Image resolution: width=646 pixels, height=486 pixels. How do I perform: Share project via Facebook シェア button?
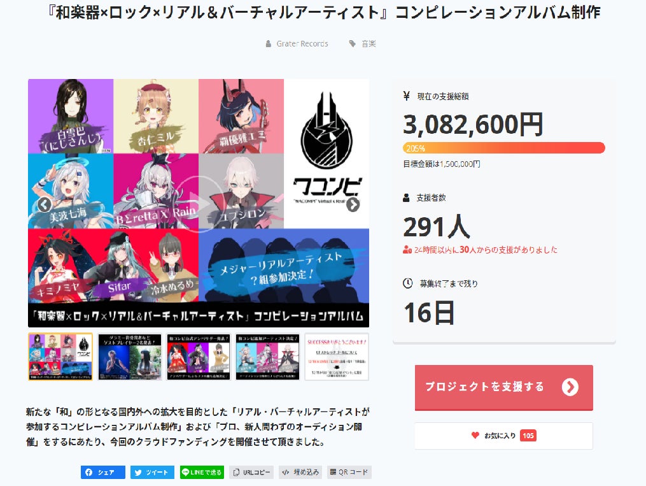pos(103,473)
